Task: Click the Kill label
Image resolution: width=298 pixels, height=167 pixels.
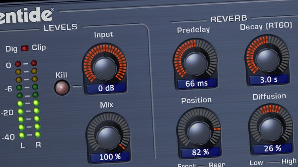Action: (61, 75)
